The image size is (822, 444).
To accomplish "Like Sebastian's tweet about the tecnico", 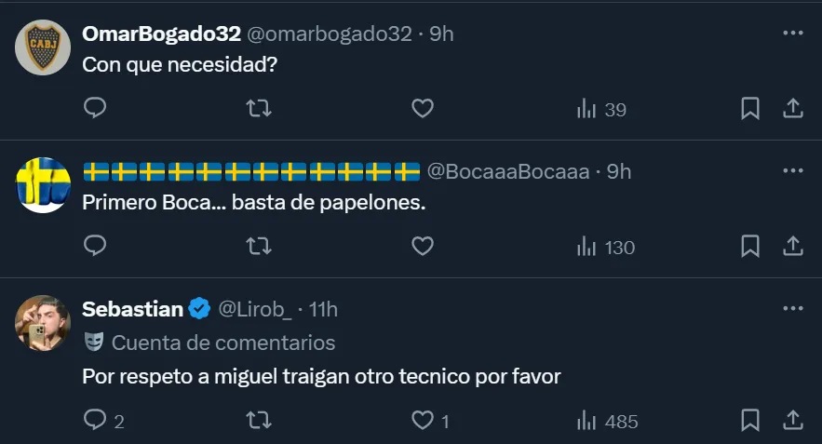I will pos(423,421).
